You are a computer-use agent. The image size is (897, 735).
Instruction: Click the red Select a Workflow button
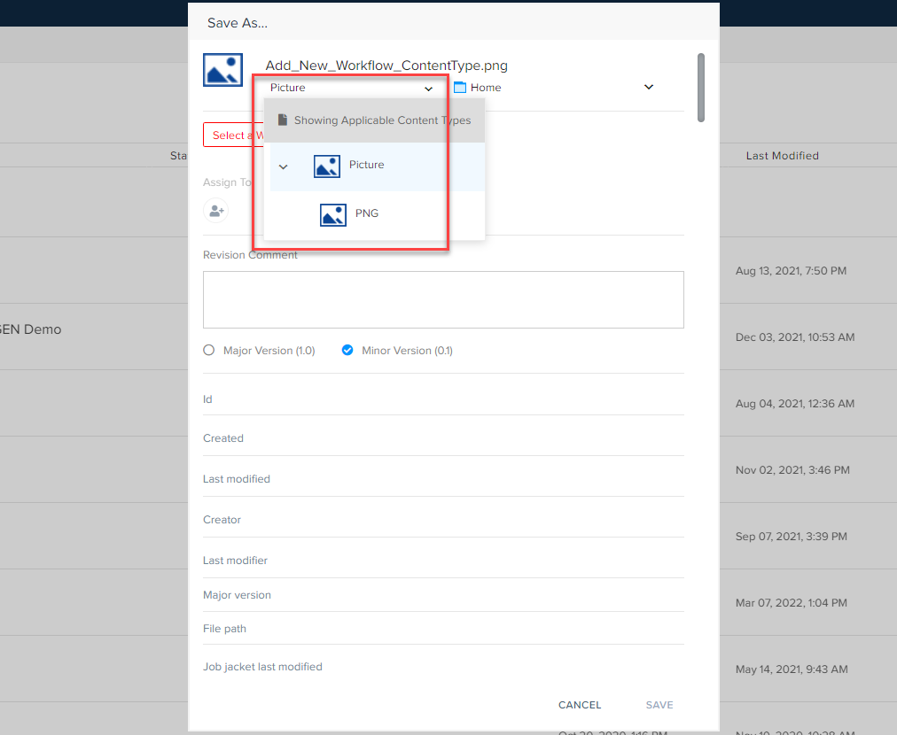(x=233, y=135)
